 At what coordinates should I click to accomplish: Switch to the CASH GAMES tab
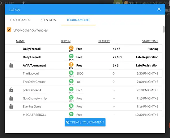[x=20, y=20]
